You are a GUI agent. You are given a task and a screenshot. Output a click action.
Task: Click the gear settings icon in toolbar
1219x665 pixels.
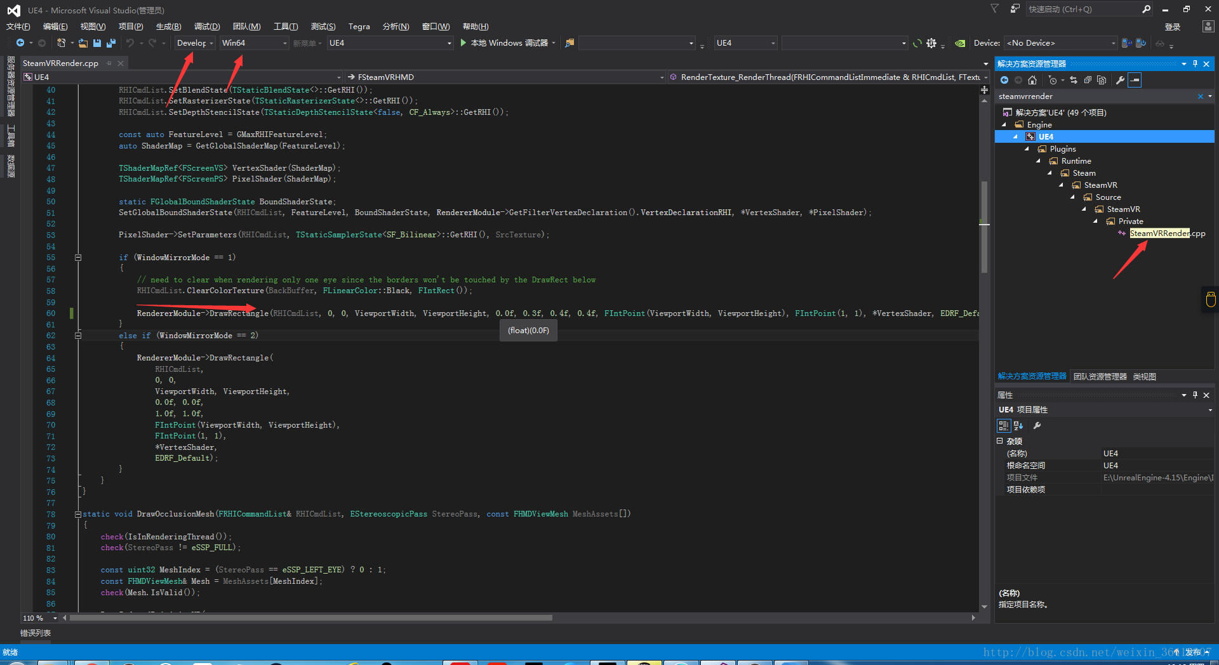[931, 43]
